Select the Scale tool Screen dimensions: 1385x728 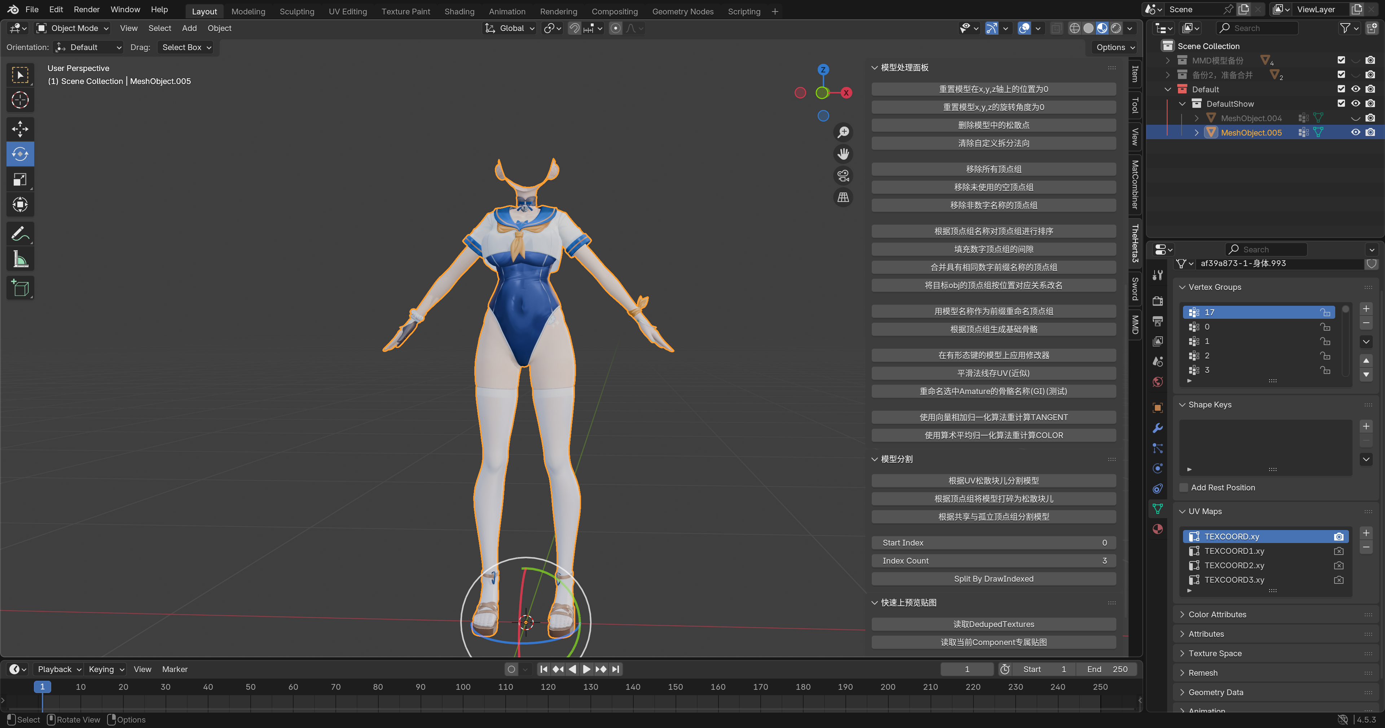point(20,180)
